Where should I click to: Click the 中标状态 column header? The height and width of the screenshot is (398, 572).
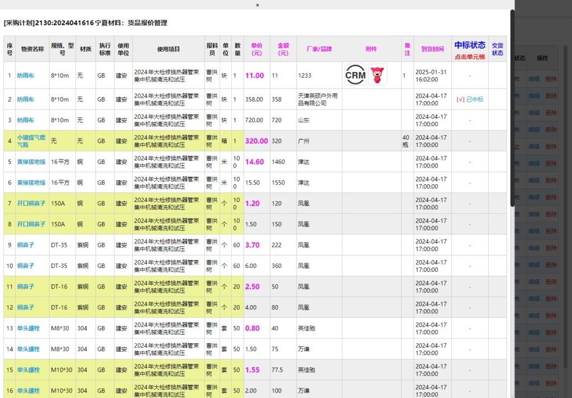pos(469,45)
